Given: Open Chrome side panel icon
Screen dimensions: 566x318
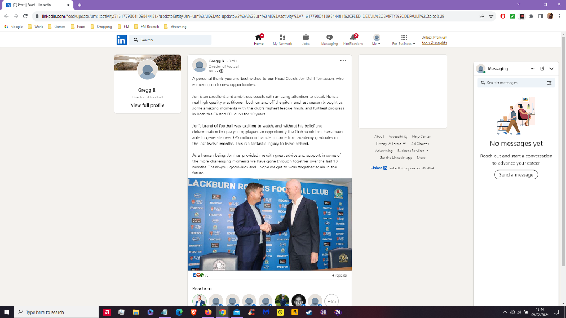Looking at the screenshot, I should [541, 16].
